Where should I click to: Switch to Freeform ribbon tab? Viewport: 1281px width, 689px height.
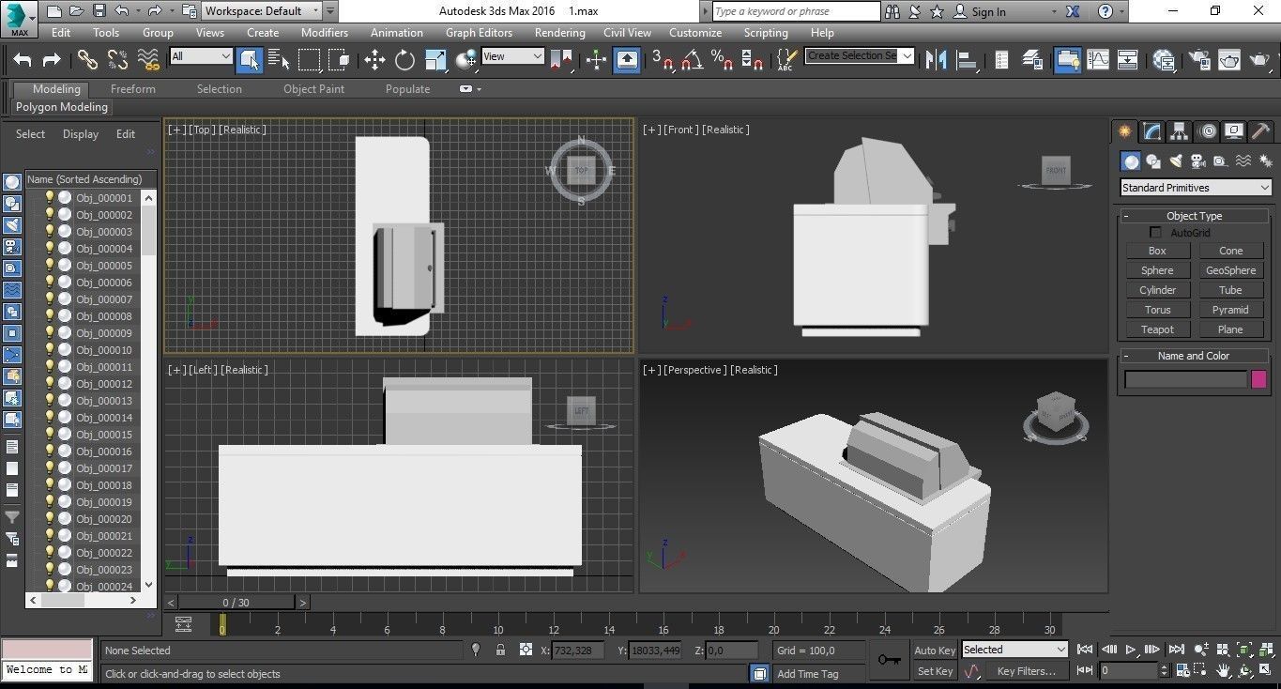(x=133, y=89)
